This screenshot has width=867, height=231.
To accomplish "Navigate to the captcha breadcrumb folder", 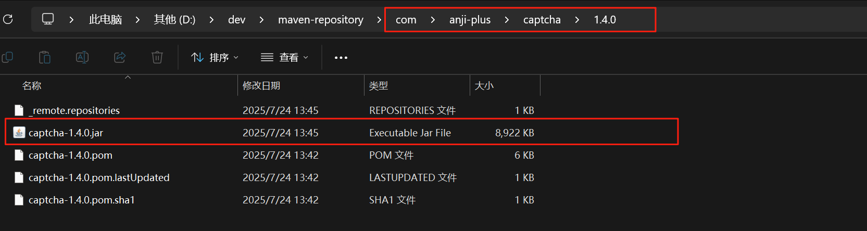I will click(x=542, y=20).
